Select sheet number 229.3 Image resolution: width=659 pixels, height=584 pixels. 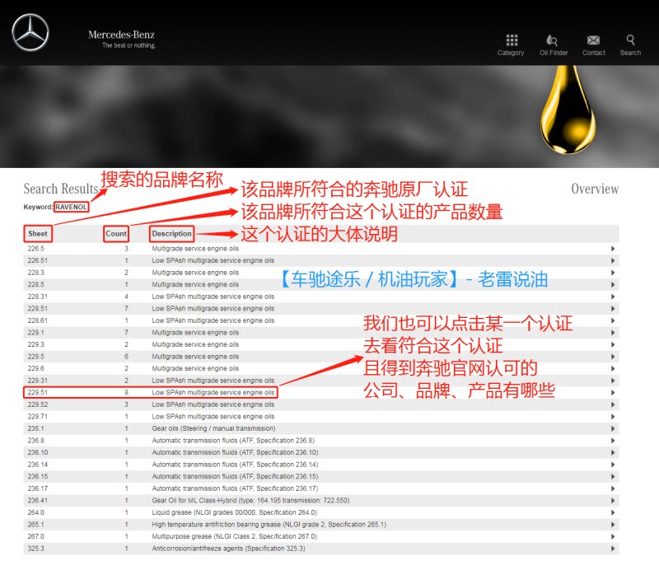pos(35,344)
